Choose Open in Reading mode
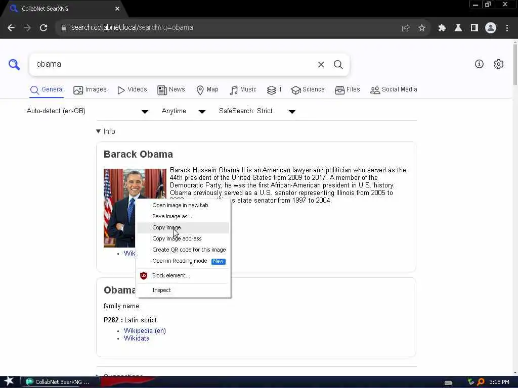Image resolution: width=518 pixels, height=388 pixels. 183,261
